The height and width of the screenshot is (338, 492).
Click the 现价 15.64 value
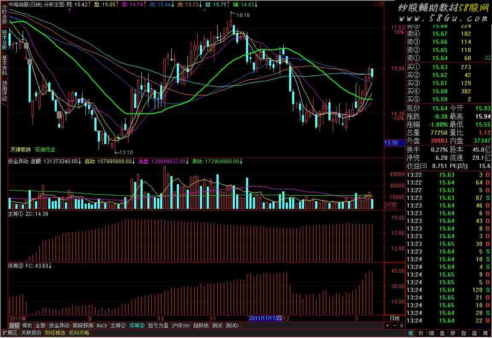tap(439, 108)
